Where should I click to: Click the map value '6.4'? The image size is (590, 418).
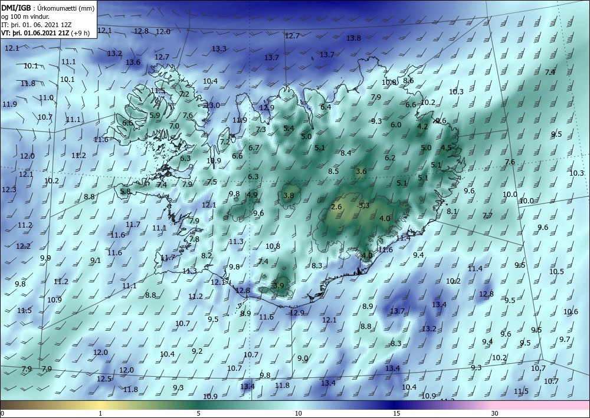(326, 107)
